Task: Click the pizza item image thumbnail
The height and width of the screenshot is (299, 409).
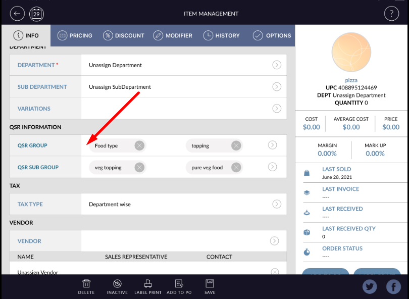Action: click(351, 54)
